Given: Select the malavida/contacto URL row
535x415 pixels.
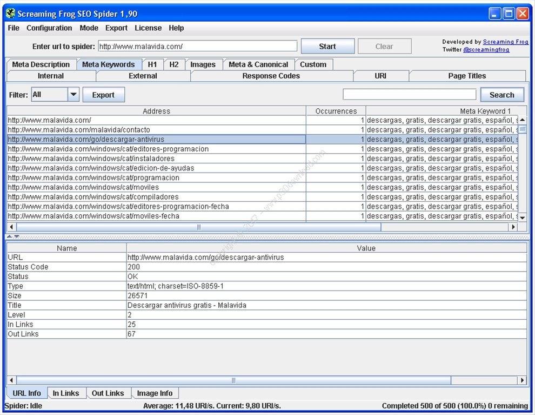Looking at the screenshot, I should point(263,130).
